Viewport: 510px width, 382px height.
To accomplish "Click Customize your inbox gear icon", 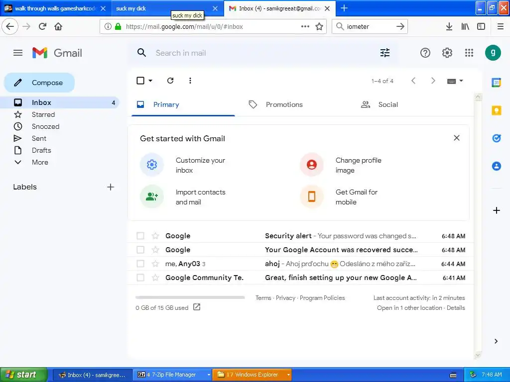I will point(152,165).
